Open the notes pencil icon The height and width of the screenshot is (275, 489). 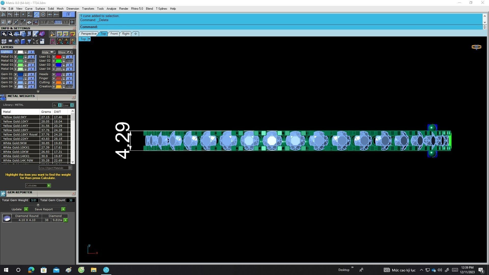point(35,34)
